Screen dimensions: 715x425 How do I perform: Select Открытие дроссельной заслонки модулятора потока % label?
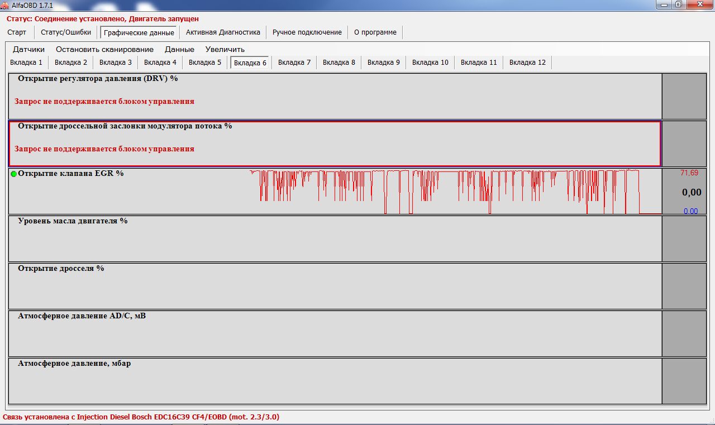tap(125, 126)
